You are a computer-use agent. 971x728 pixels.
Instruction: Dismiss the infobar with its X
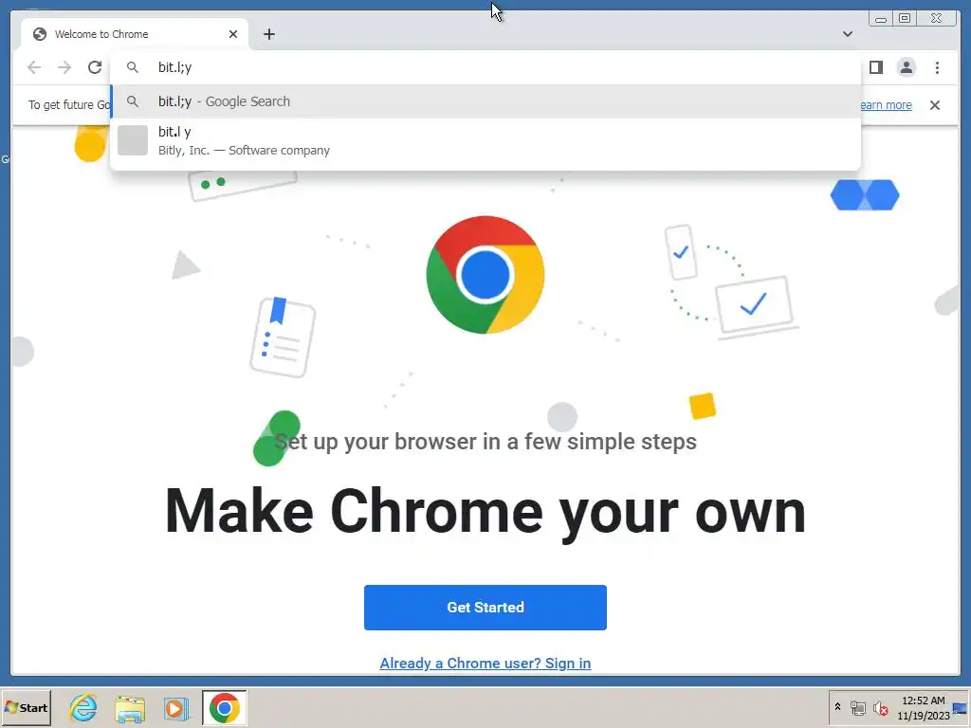click(934, 104)
